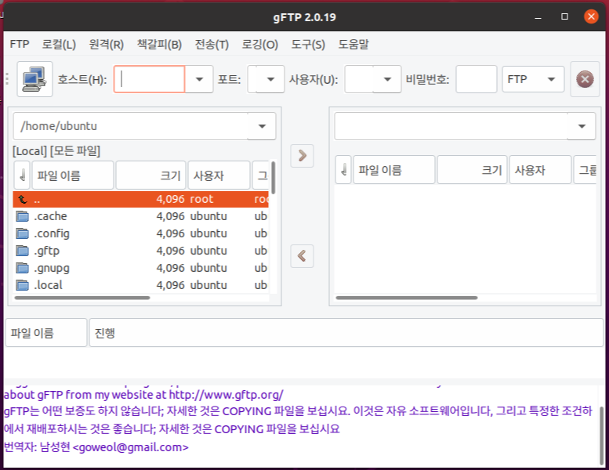Click the log area vertical scrollbar
609x470 pixels.
tap(602, 436)
